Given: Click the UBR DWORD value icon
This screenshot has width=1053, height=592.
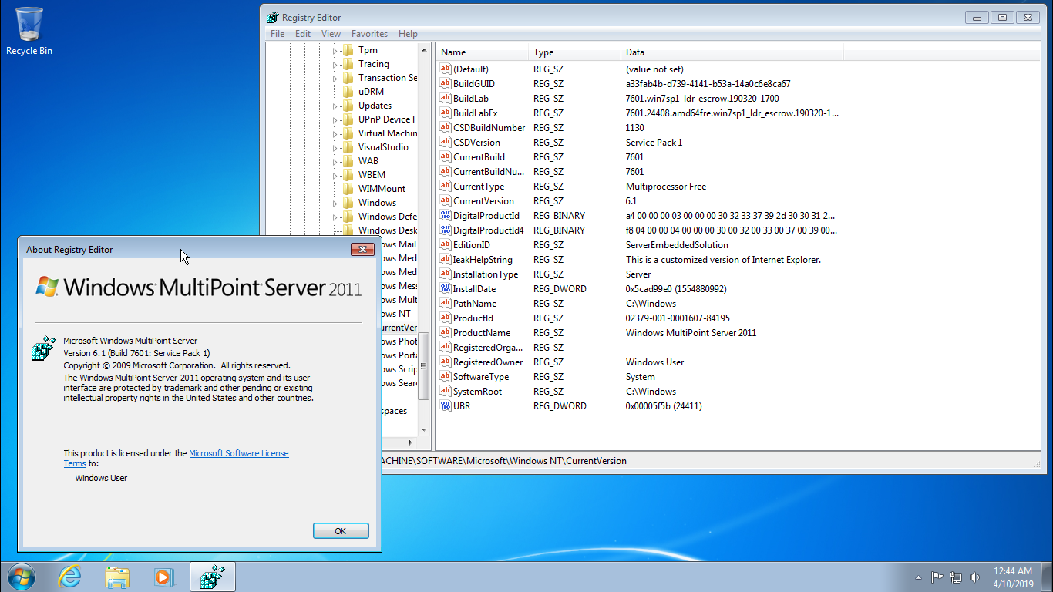Looking at the screenshot, I should pos(445,405).
